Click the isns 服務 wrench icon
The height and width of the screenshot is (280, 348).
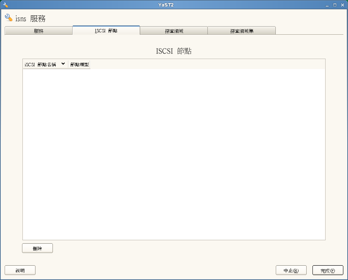point(8,17)
